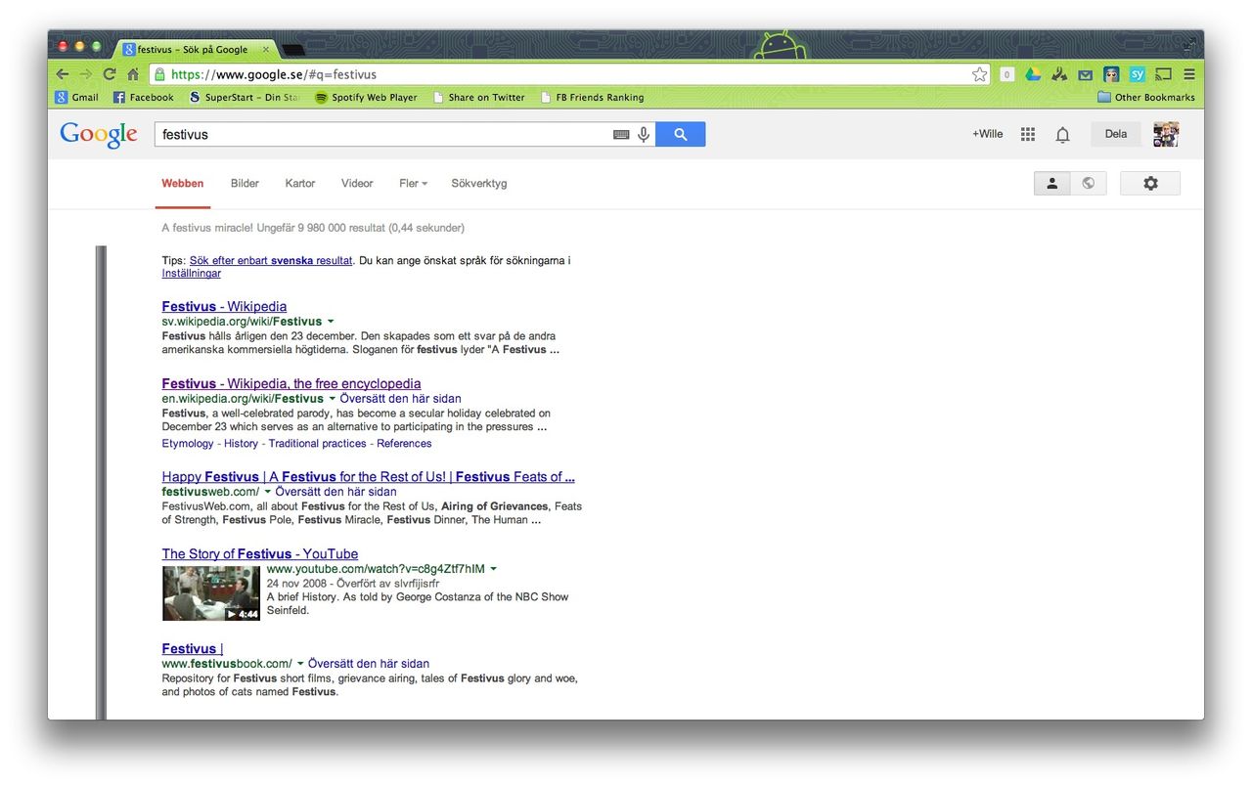Open the Inställningar settings link
Screen dimensions: 1252x786
click(x=192, y=274)
